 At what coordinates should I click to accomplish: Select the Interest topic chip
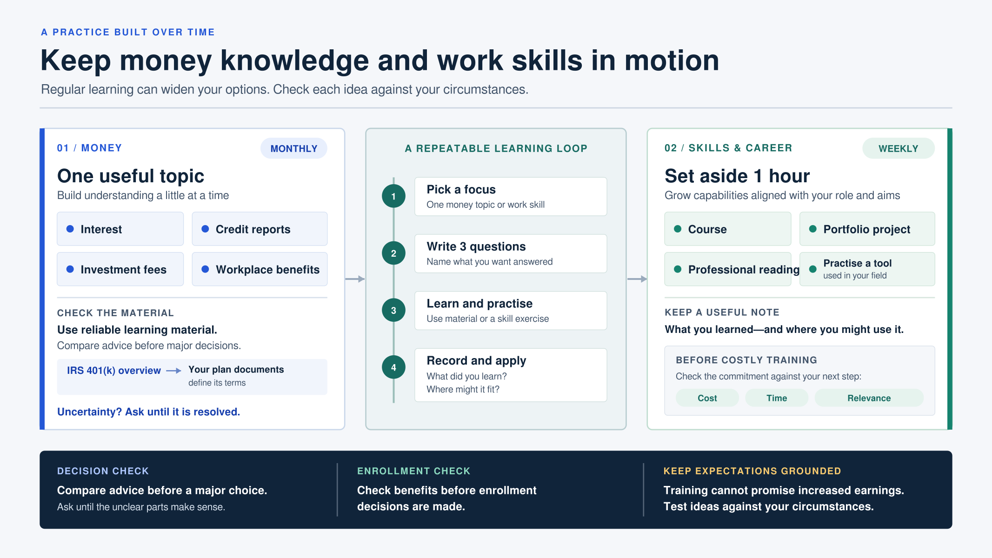[x=120, y=229]
